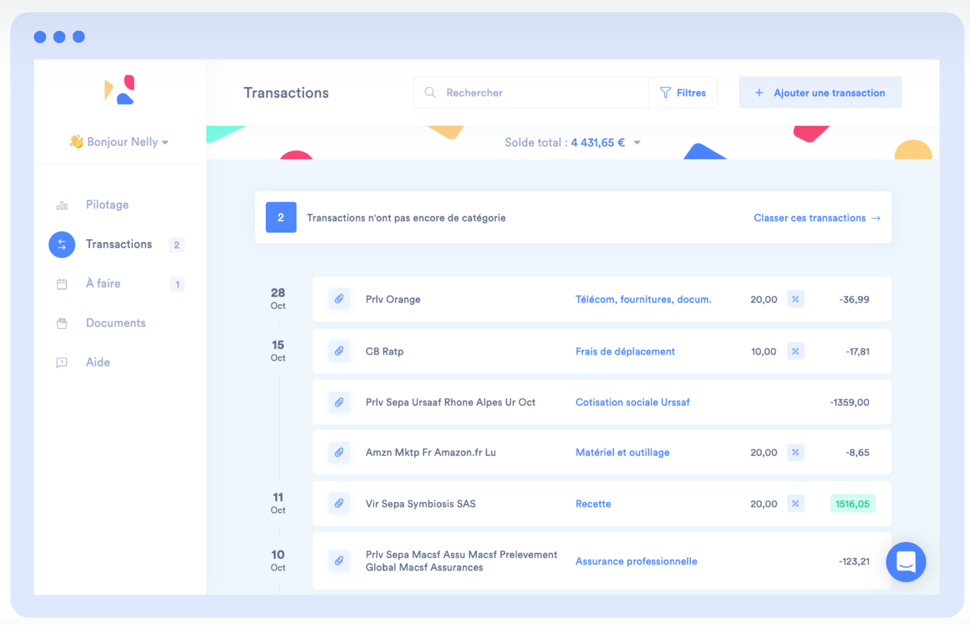
Task: Click the percent icon on Symbiosis SAS row
Action: pos(796,504)
